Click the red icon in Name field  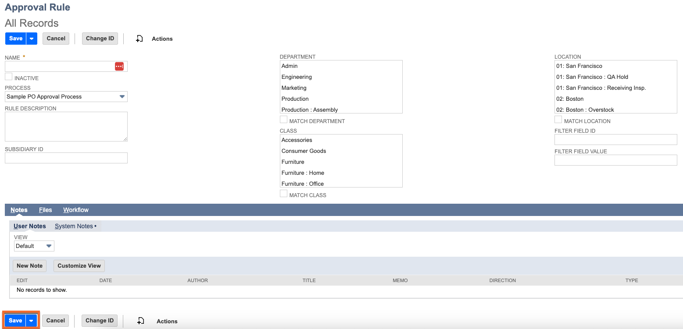(119, 66)
